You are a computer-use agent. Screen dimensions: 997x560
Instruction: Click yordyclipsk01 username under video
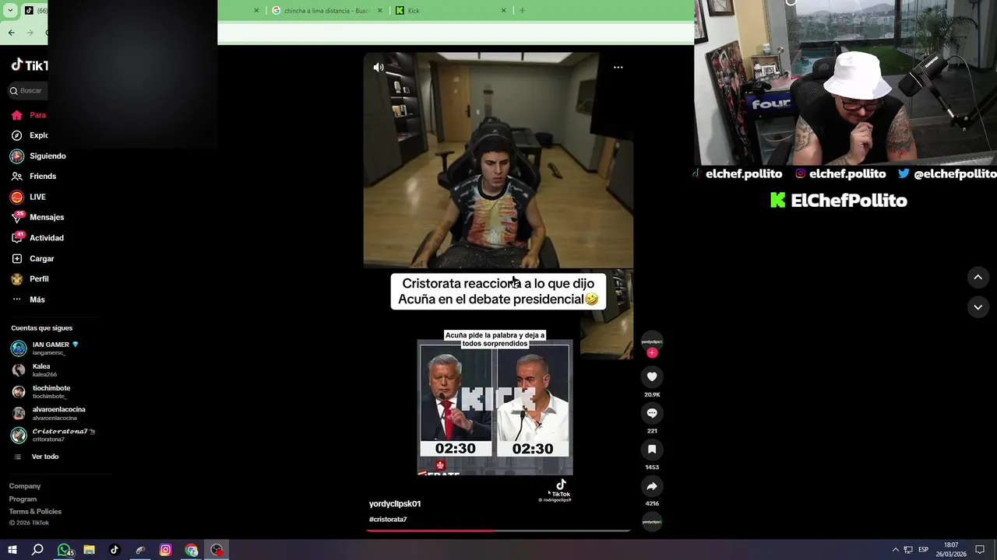395,504
